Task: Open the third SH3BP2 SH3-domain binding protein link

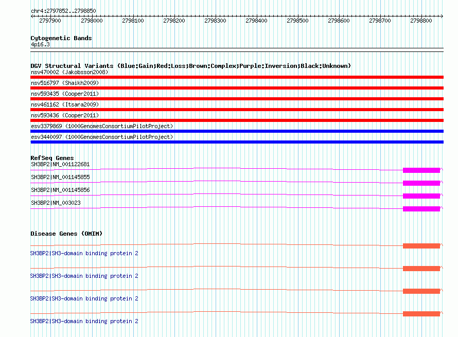Action: point(84,299)
